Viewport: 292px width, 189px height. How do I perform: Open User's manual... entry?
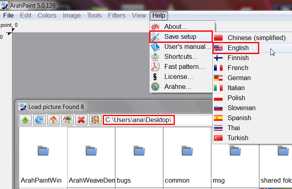[181, 47]
